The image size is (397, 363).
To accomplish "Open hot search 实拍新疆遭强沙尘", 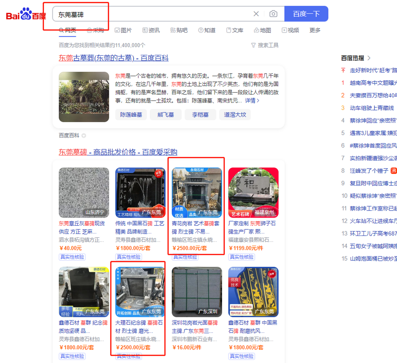I will coord(373,158).
